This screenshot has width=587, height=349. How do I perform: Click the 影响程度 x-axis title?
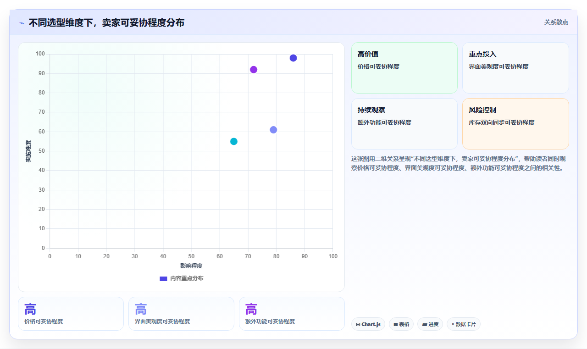tap(191, 266)
